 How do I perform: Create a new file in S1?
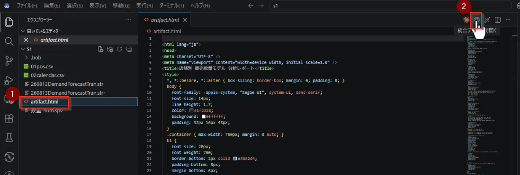click(100, 49)
